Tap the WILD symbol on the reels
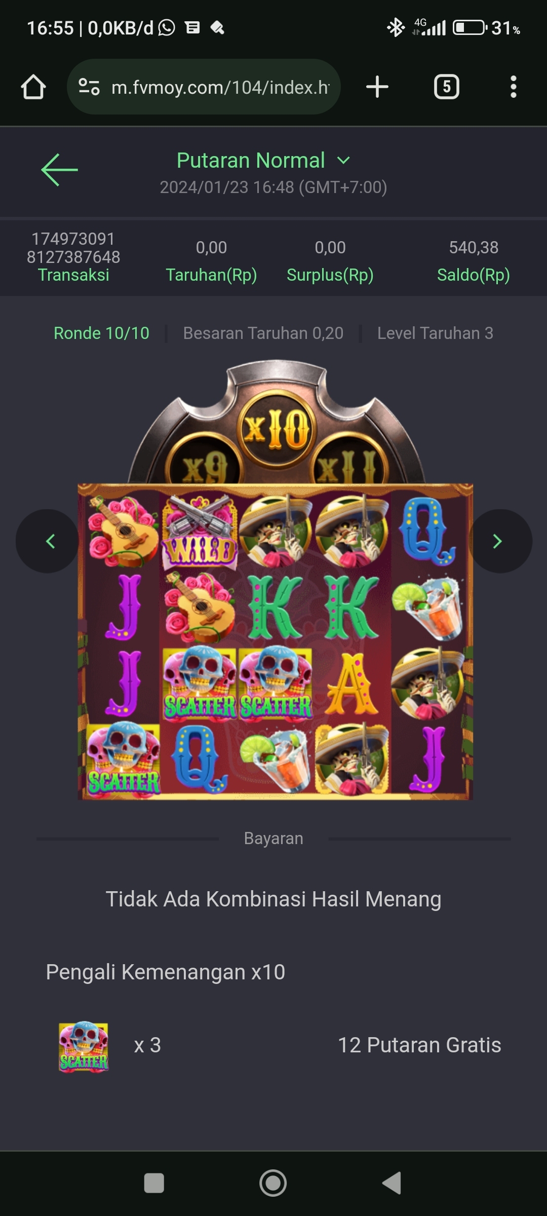 coord(199,532)
